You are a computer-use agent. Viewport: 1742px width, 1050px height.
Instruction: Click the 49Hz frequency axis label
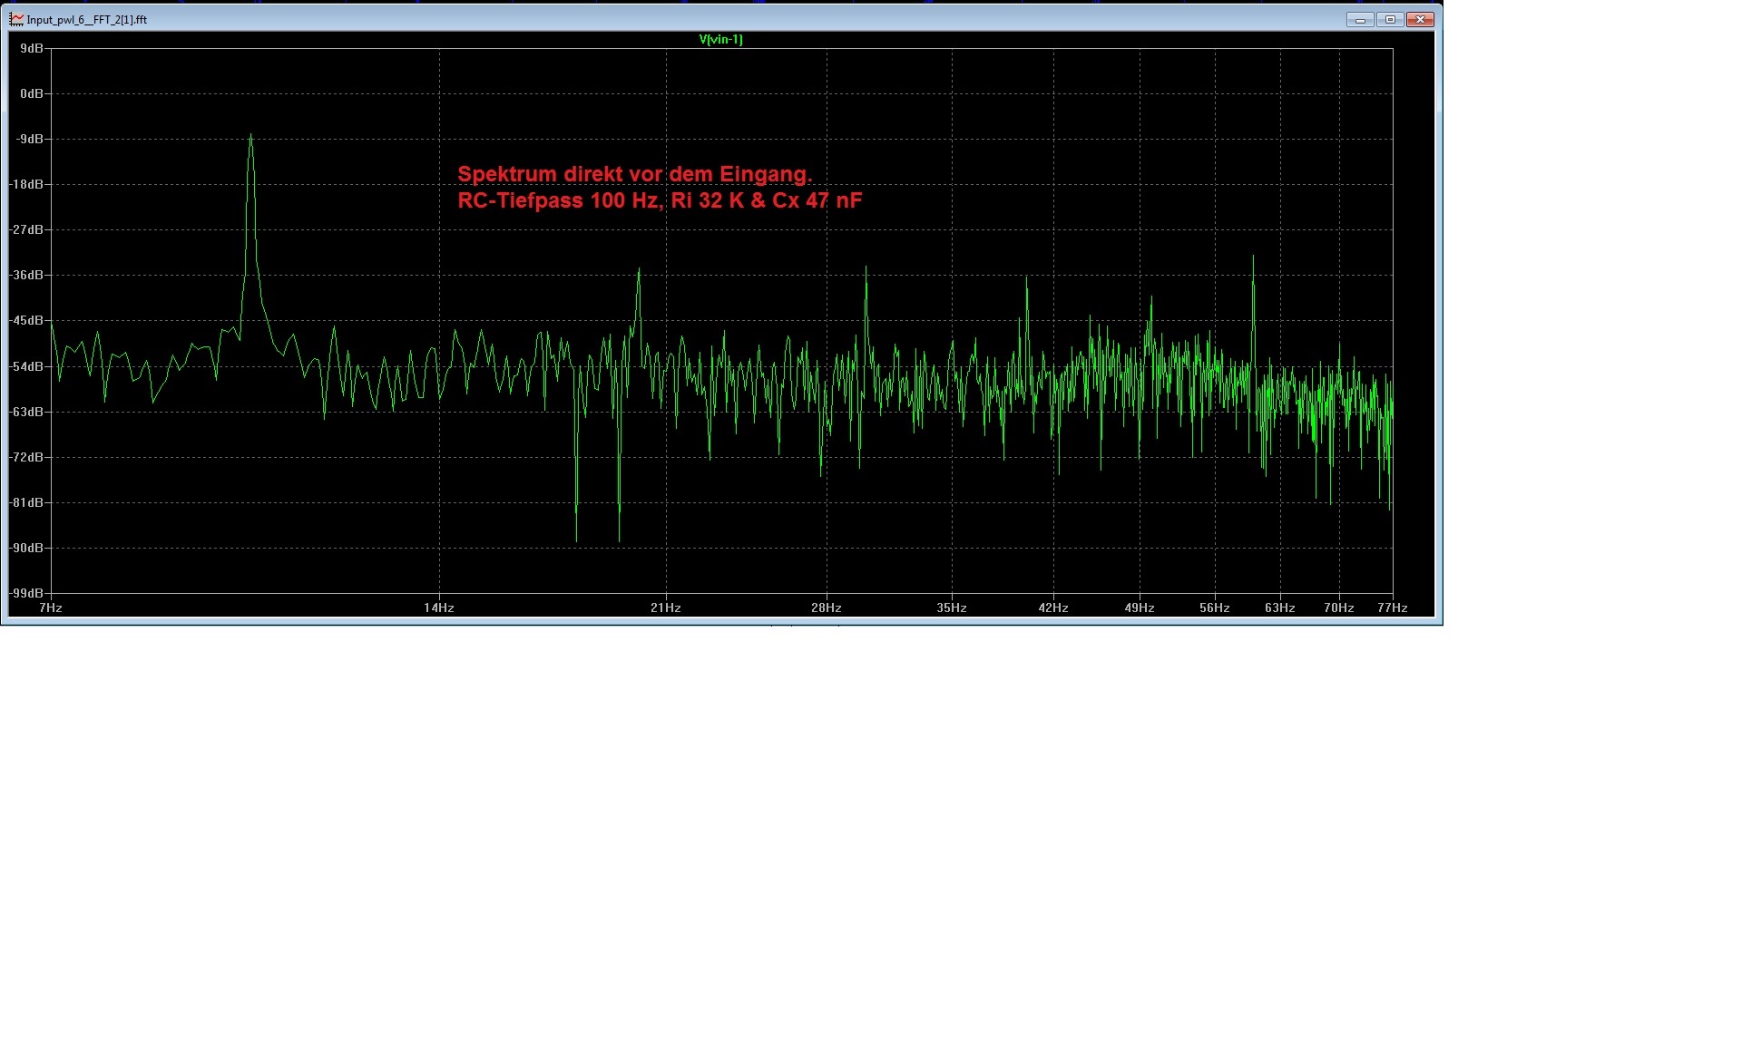click(x=1140, y=608)
